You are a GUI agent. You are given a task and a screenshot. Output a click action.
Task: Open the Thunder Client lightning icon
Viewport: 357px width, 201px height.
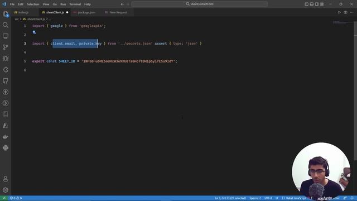6,92
